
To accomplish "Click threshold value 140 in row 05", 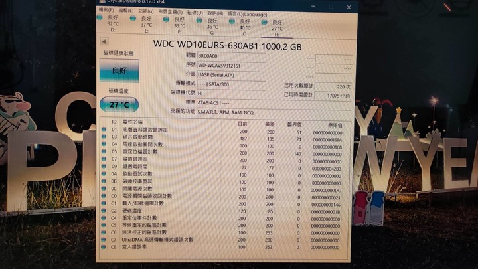I will [297, 154].
